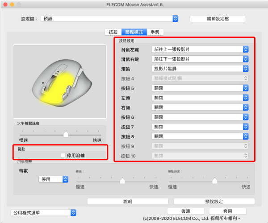Open the 按鈕 5 function dropdown
The image size is (268, 223).
click(200, 88)
